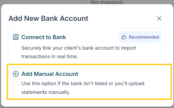Choose the Add Manual Account heading
The height and width of the screenshot is (108, 174).
coord(50,74)
